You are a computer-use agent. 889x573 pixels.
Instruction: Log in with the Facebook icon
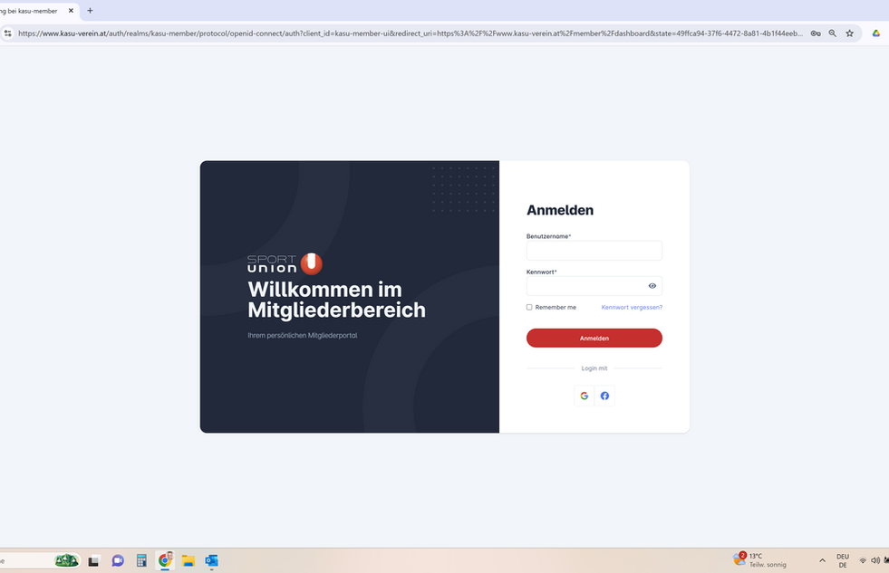point(604,396)
